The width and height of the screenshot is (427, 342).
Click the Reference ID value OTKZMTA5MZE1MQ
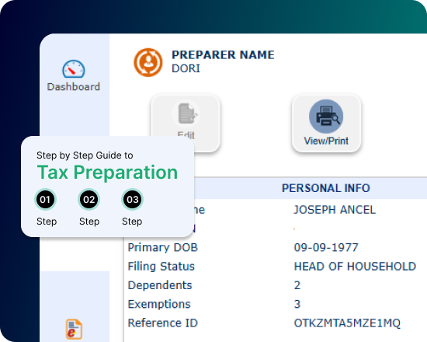click(347, 323)
